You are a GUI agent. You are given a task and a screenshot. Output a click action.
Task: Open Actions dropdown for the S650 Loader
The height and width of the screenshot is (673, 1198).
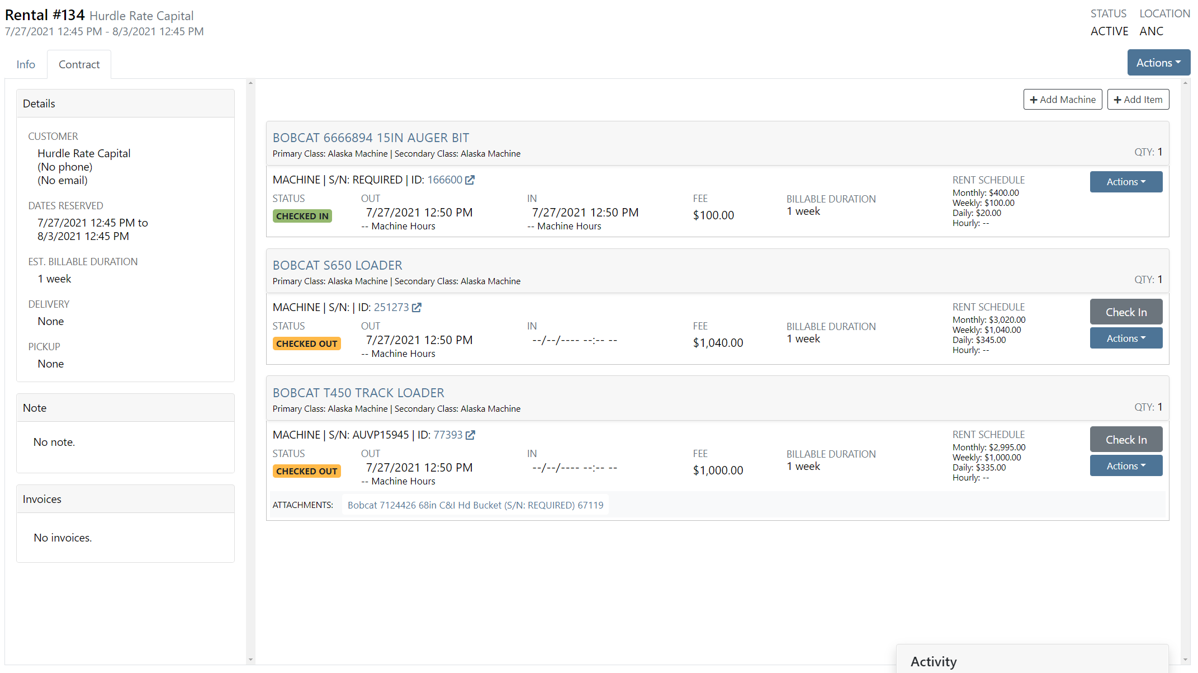[1126, 338]
